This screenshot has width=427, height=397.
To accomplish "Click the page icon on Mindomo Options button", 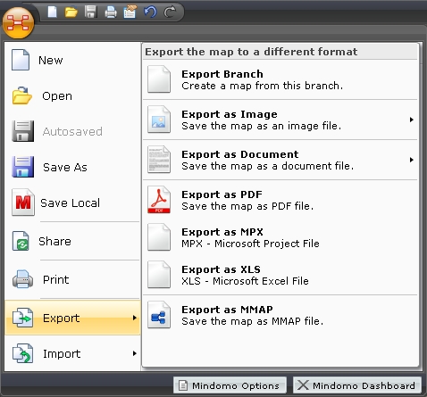I will click(x=183, y=385).
